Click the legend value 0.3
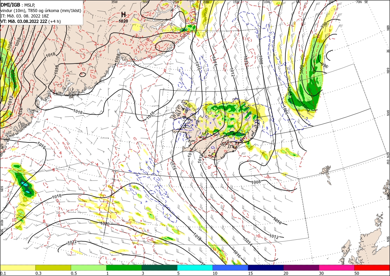 (x=38, y=273)
